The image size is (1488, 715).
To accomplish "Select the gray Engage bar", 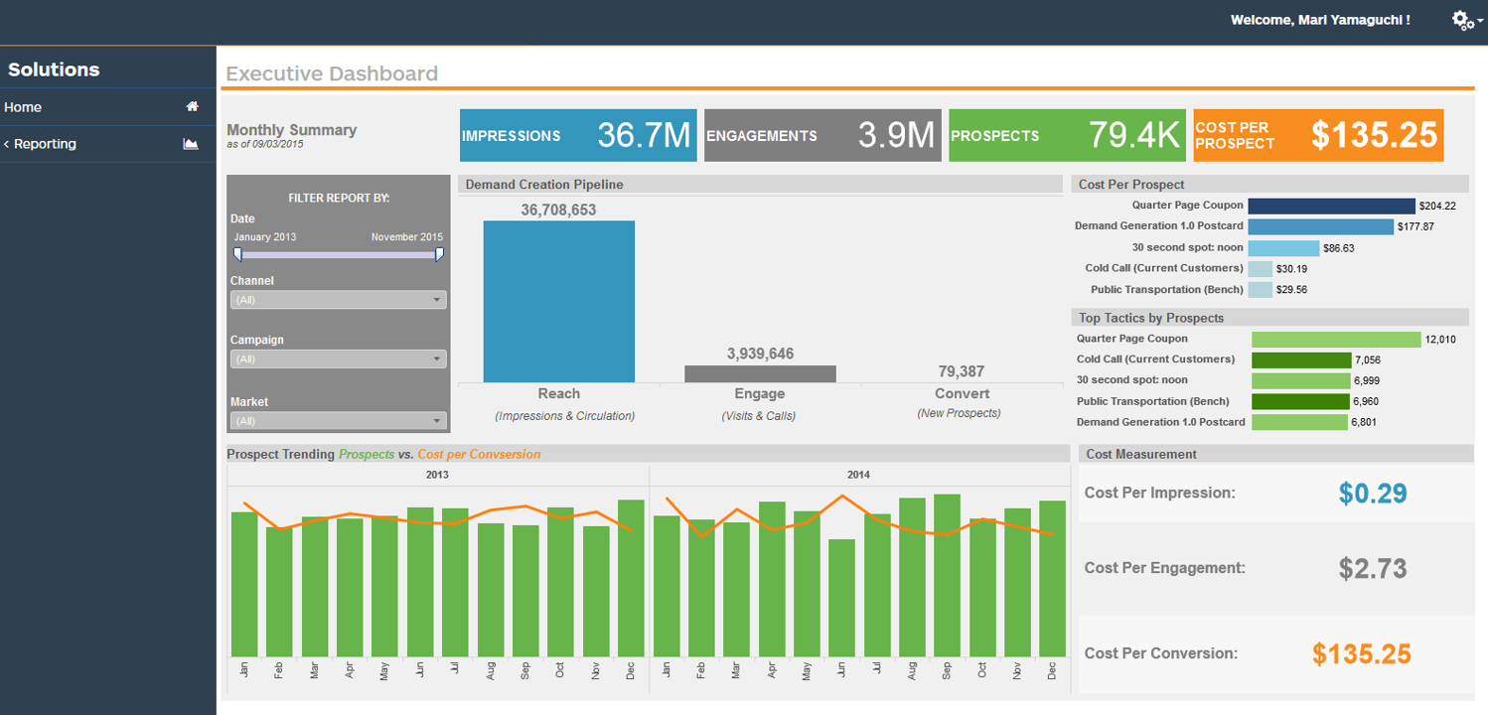I will point(760,373).
